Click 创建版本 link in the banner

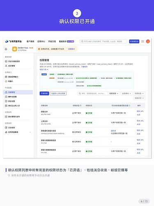(71, 49)
